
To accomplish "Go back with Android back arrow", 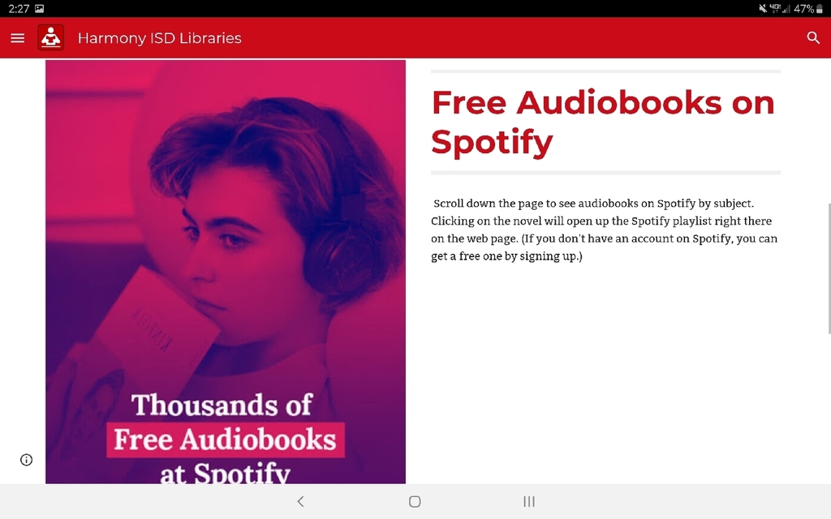I will pyautogui.click(x=300, y=501).
